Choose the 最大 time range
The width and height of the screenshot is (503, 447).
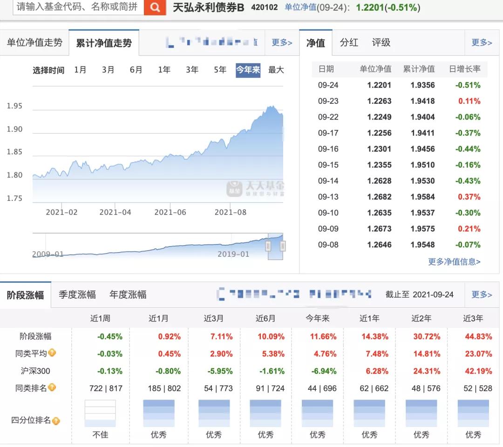point(276,69)
